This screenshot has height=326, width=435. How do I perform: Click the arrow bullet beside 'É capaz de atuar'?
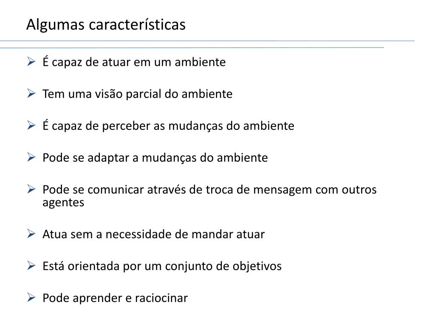pyautogui.click(x=31, y=62)
